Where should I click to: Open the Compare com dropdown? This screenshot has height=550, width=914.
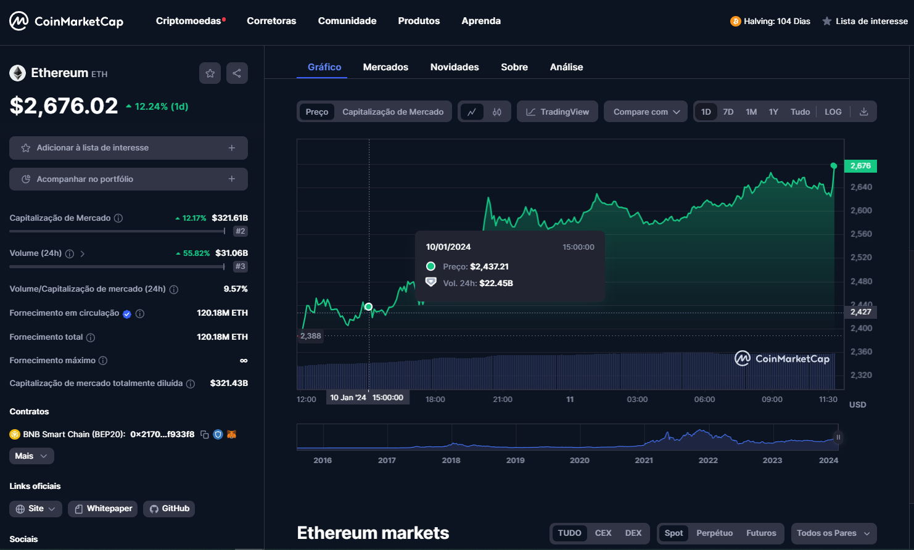646,112
